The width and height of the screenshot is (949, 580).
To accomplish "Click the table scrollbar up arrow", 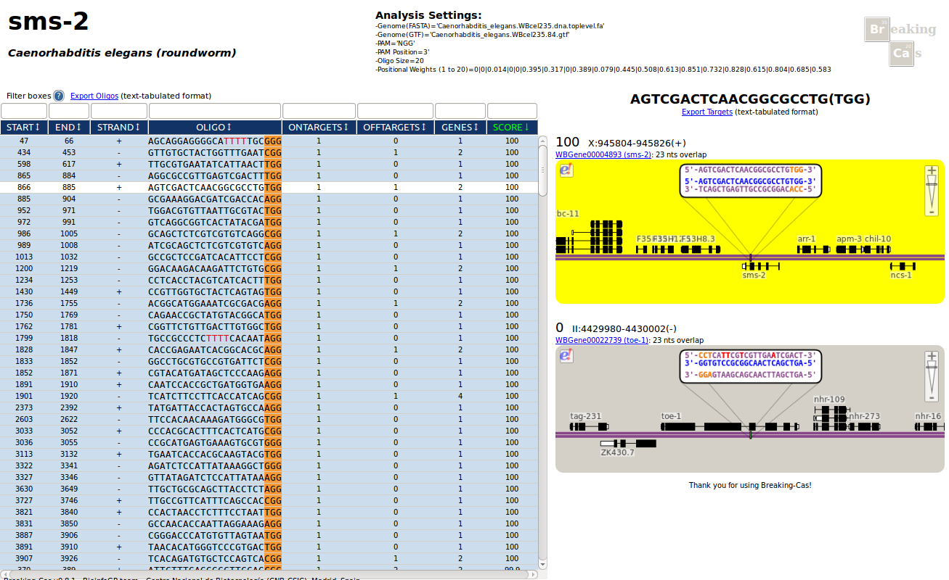I will click(x=542, y=141).
